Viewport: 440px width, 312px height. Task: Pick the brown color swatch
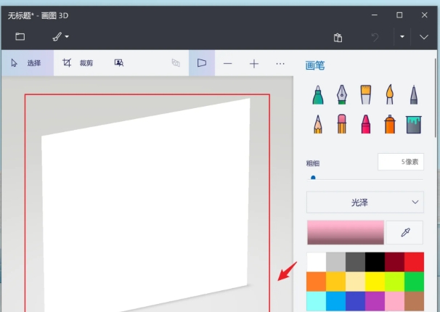[x=414, y=301]
